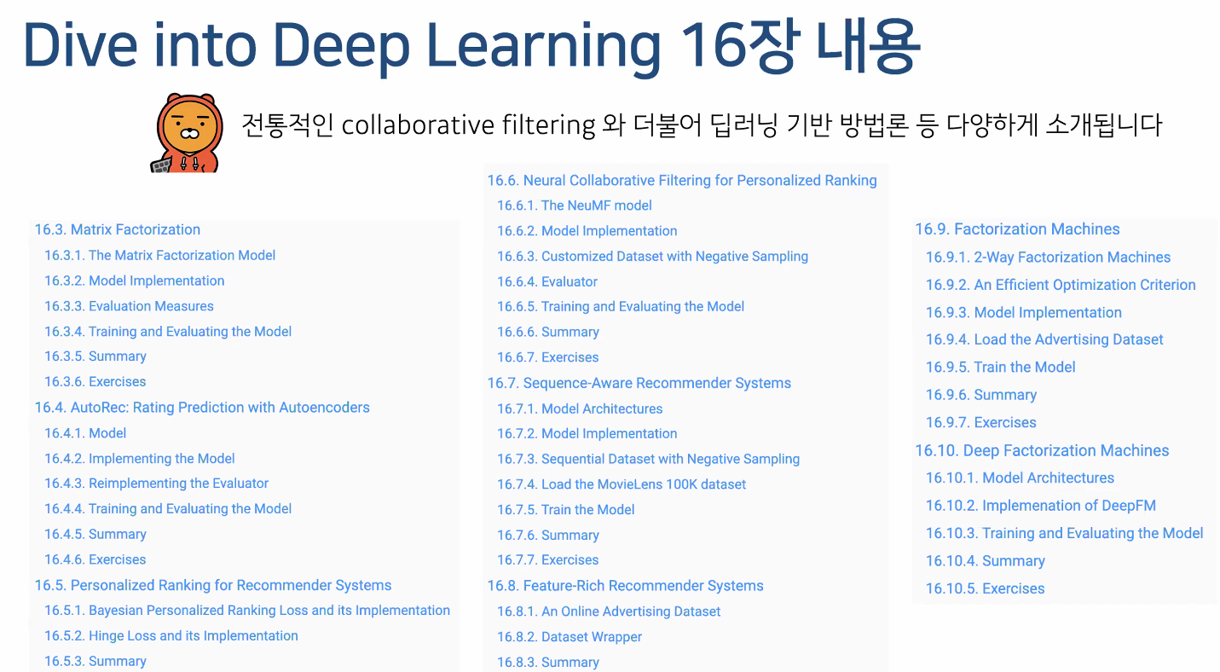Go to 16.7.1. Model Architectures

coord(580,409)
